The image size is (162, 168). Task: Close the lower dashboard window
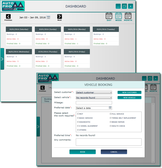(156, 79)
